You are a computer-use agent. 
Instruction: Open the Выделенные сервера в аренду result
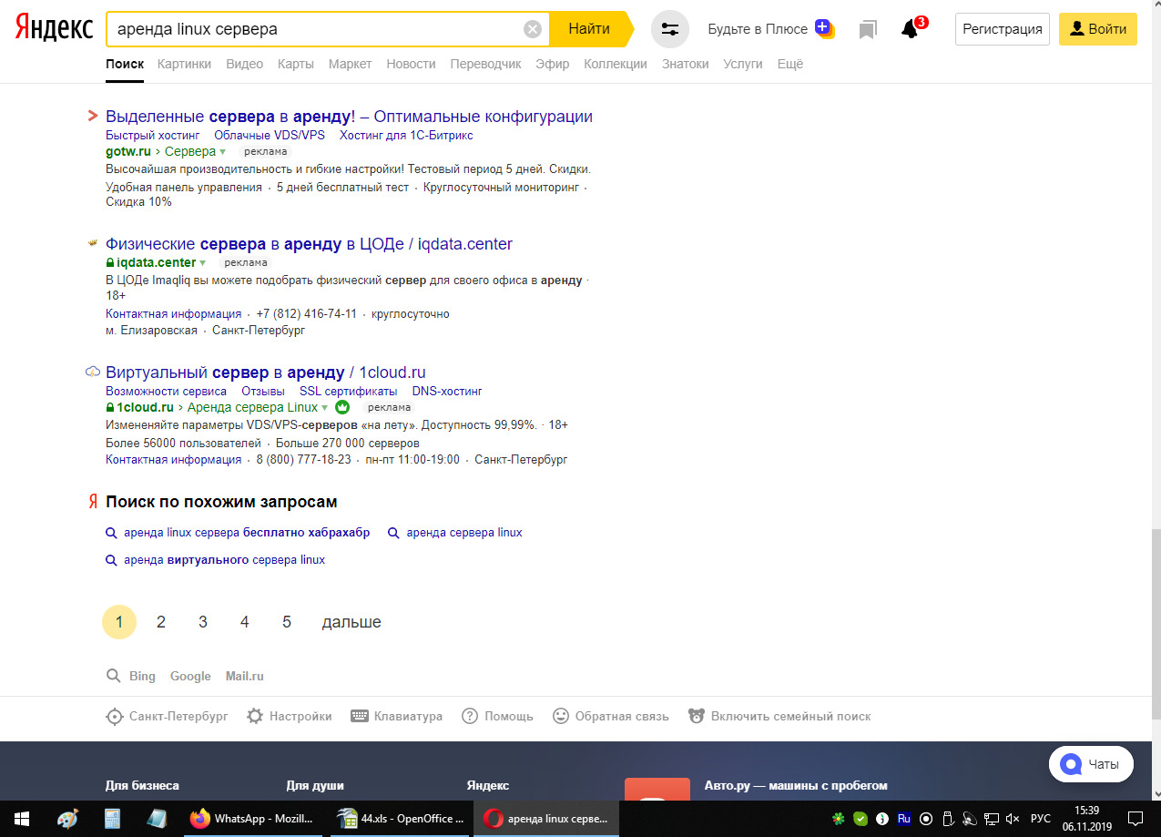[x=349, y=117]
